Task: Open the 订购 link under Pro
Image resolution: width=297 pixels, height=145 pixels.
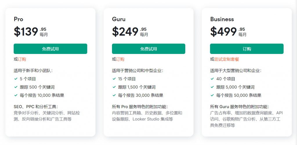Action: click(22, 59)
